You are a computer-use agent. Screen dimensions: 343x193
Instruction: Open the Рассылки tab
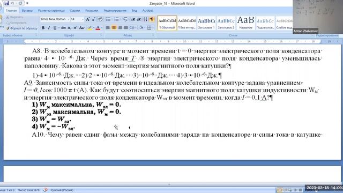(92, 11)
